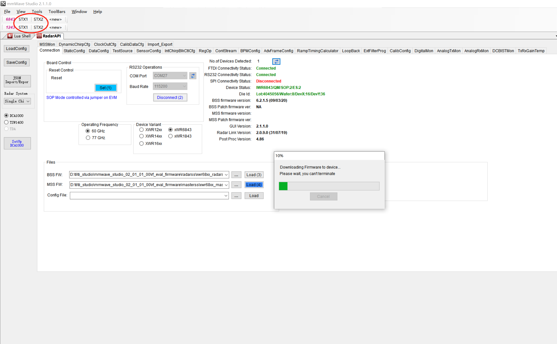Browse for Config File

(236, 196)
